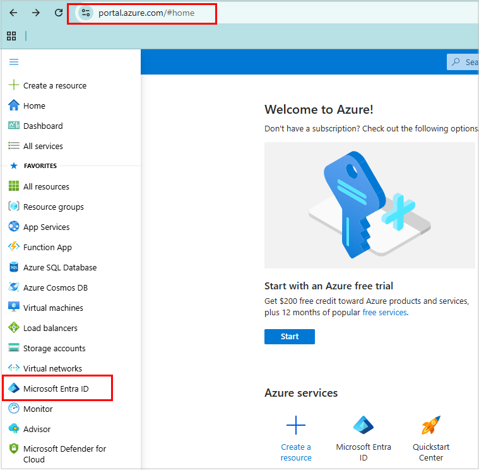The width and height of the screenshot is (479, 470).
Task: Click the Advisor cloud icon
Action: coord(14,428)
